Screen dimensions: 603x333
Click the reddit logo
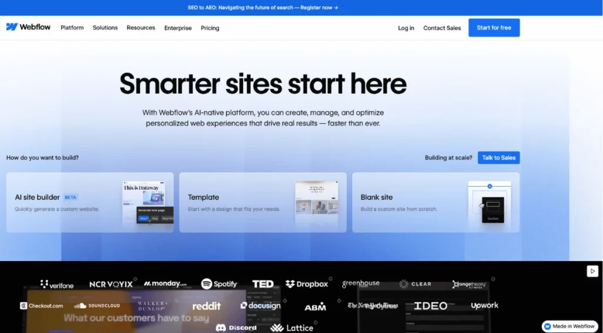point(207,306)
